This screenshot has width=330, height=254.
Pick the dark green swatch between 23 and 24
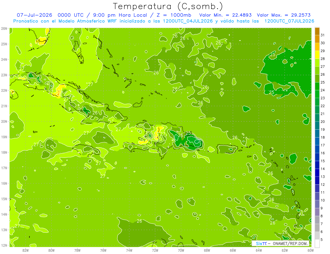pos(317,94)
